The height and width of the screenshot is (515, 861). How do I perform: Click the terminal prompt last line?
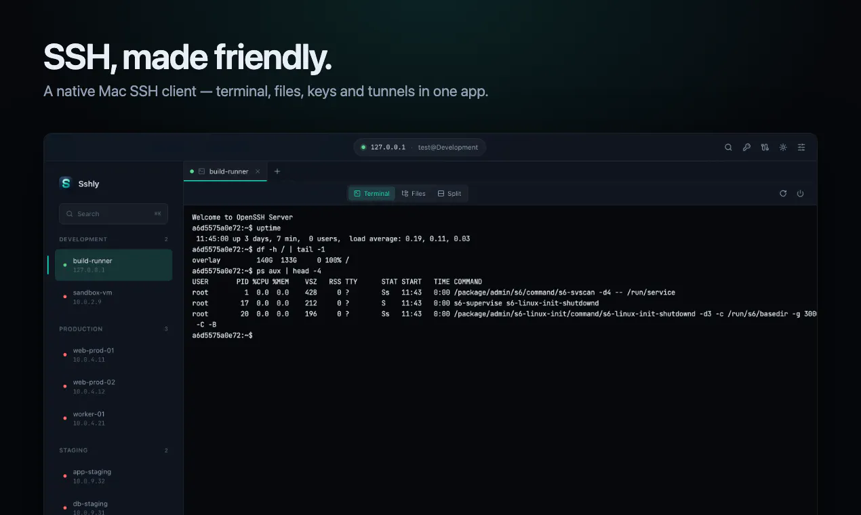click(222, 335)
